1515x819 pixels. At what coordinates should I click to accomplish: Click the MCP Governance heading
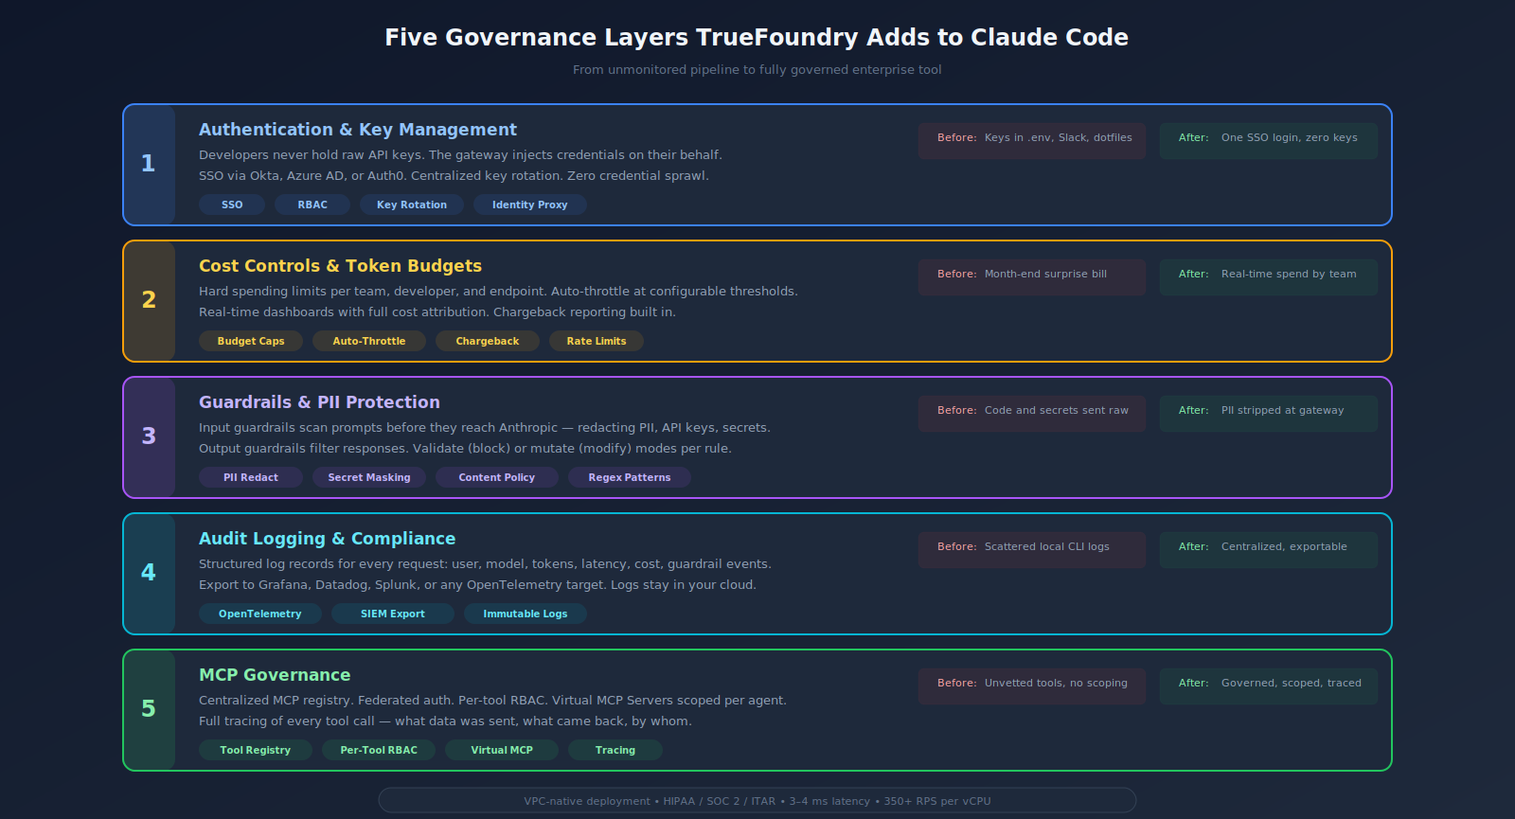point(275,675)
